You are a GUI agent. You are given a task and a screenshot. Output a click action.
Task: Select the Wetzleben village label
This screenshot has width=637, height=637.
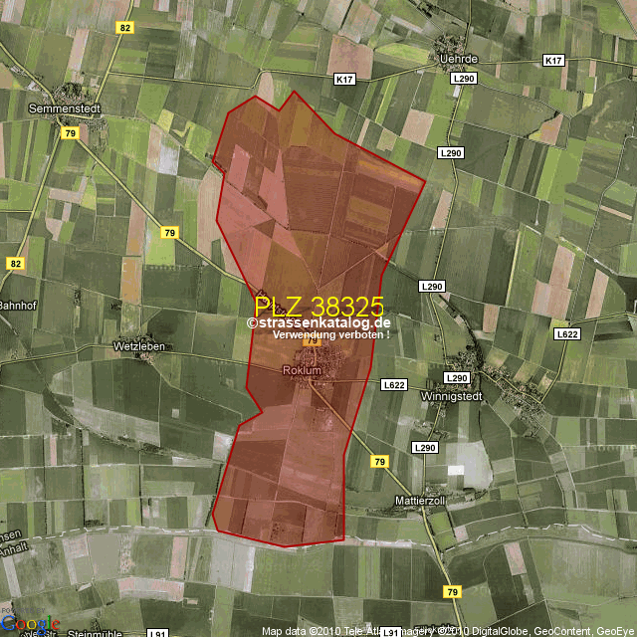tap(138, 346)
